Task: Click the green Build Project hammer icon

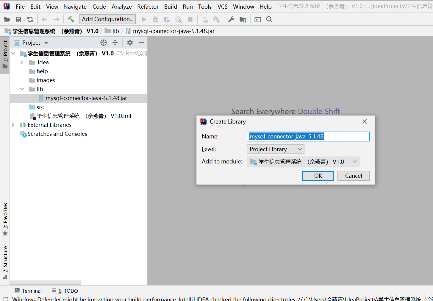Action: tap(71, 19)
